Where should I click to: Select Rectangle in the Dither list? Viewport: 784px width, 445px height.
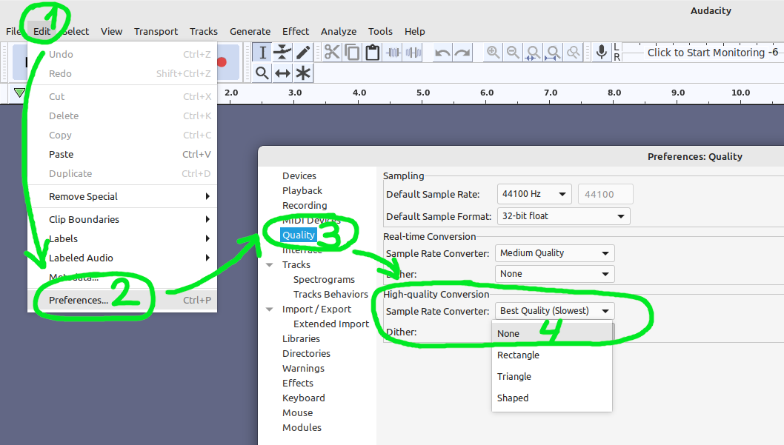tap(552, 355)
